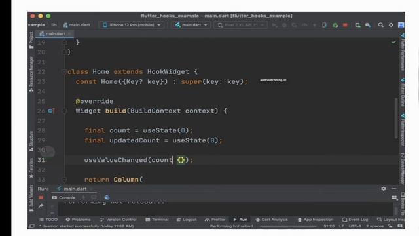The width and height of the screenshot is (419, 236).
Task: Open DevTools via the blue Run panel icon
Action: (x=107, y=197)
